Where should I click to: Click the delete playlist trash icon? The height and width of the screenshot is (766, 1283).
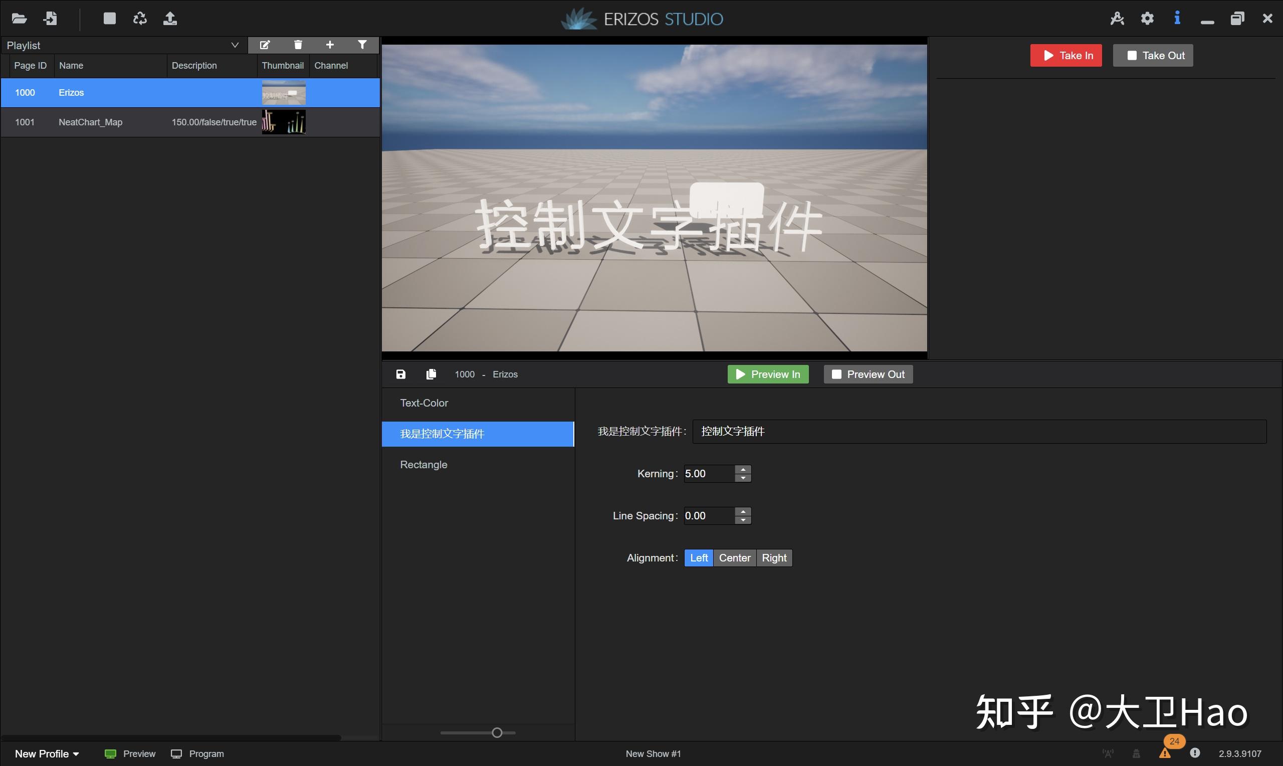click(x=298, y=45)
